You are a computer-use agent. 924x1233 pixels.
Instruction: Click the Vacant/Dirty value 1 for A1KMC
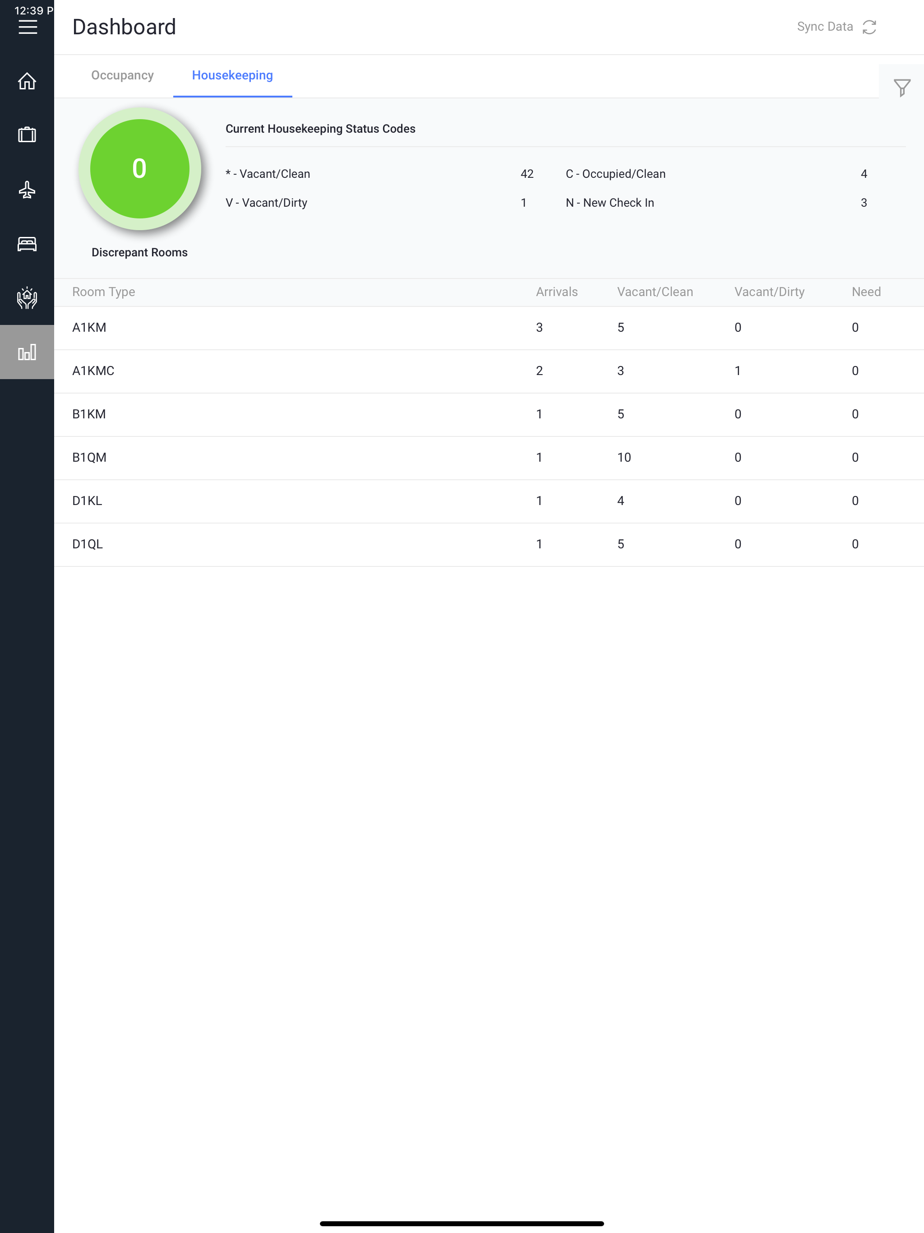tap(737, 371)
